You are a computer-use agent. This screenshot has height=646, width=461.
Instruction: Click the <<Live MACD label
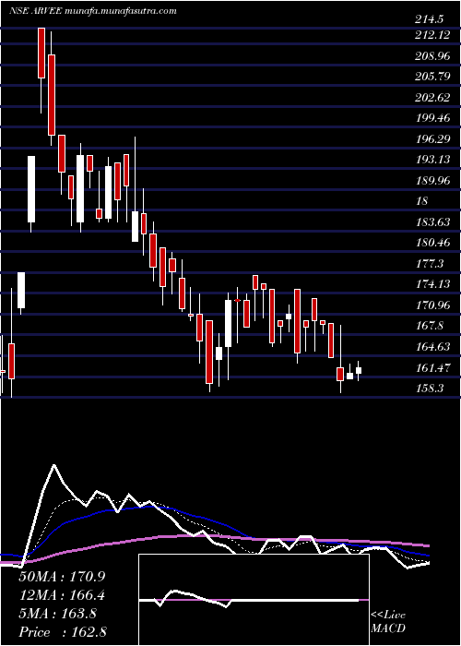click(388, 622)
